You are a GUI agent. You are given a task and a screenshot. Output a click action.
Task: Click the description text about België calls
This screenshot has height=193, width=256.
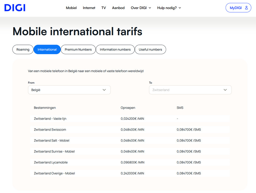point(86,71)
